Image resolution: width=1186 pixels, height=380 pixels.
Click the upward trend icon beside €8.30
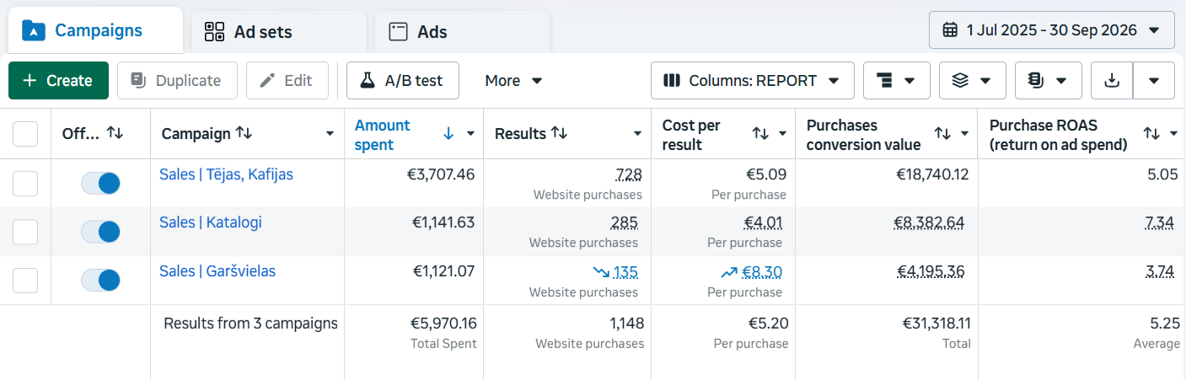point(729,272)
